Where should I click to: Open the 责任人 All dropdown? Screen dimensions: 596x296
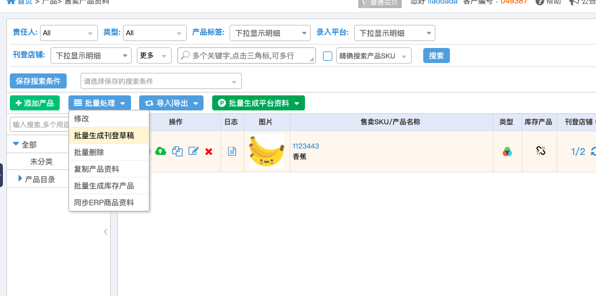pos(69,33)
